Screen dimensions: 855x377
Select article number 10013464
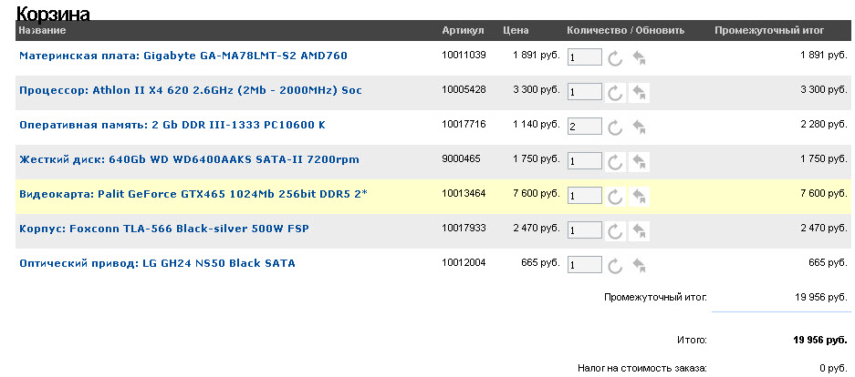click(x=464, y=193)
